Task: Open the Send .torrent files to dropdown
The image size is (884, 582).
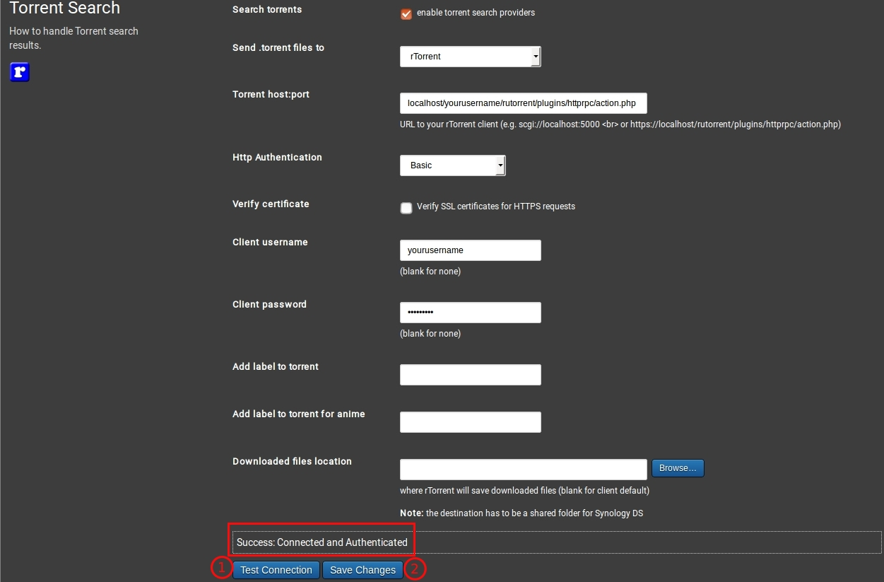Action: point(470,56)
